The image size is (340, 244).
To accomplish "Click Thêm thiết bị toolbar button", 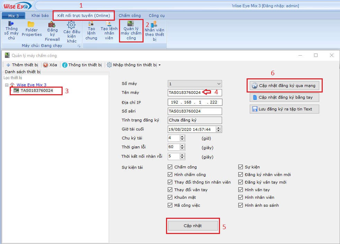I will tap(22, 65).
